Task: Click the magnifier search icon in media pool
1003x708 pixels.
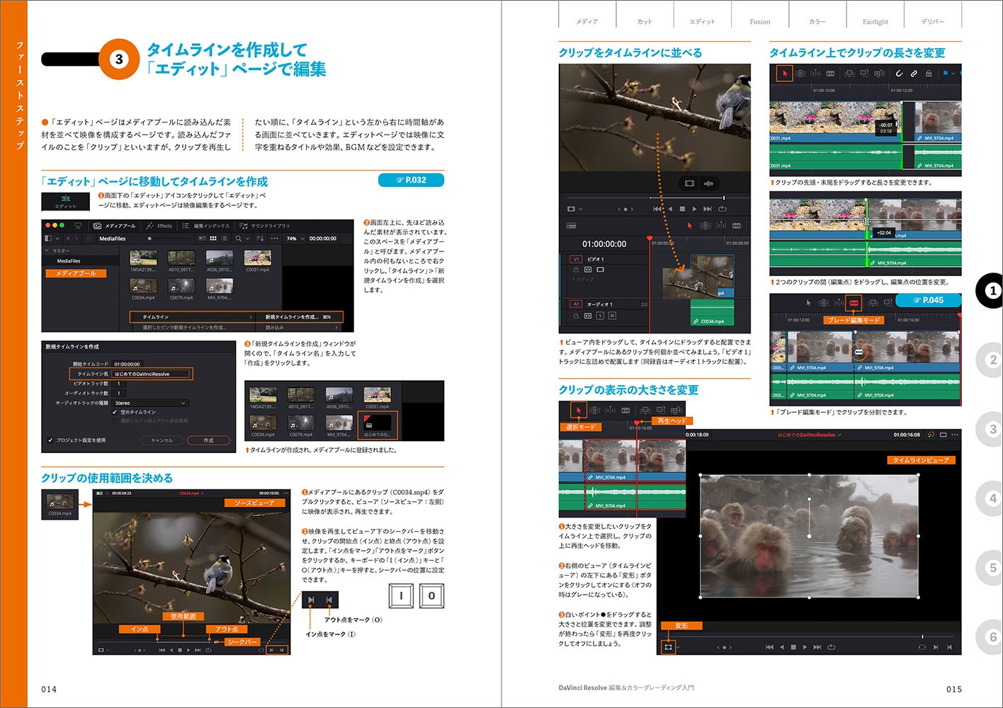Action: (x=239, y=239)
